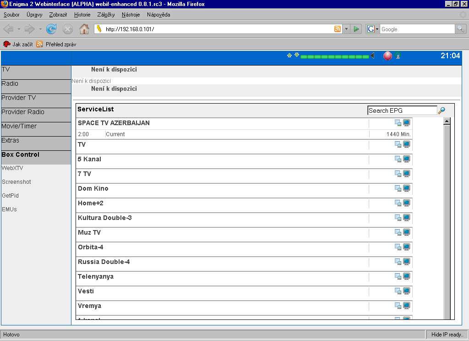
Task: Go back using the browser Back arrow
Action: 8,29
